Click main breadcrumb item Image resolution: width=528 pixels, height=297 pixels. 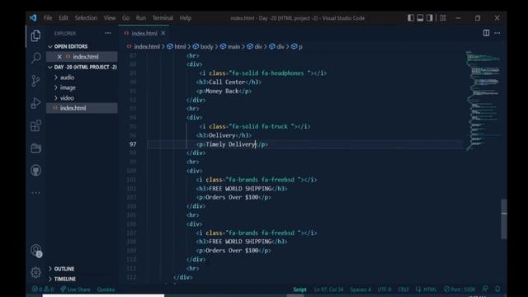point(233,46)
